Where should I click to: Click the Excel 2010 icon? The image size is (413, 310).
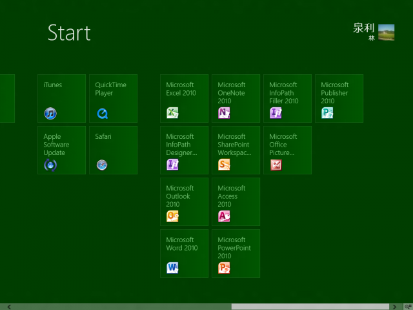click(172, 113)
